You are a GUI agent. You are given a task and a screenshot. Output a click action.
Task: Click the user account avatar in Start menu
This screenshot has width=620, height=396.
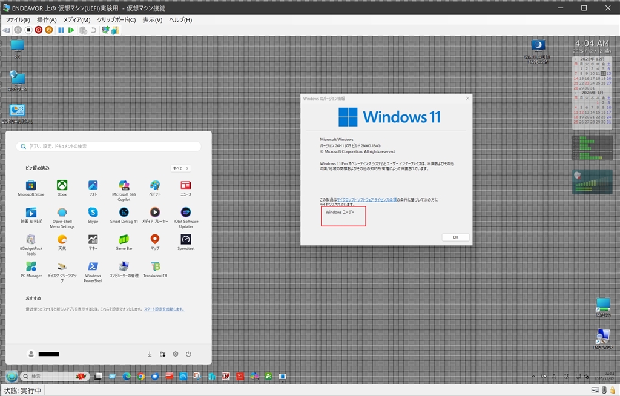click(x=31, y=354)
